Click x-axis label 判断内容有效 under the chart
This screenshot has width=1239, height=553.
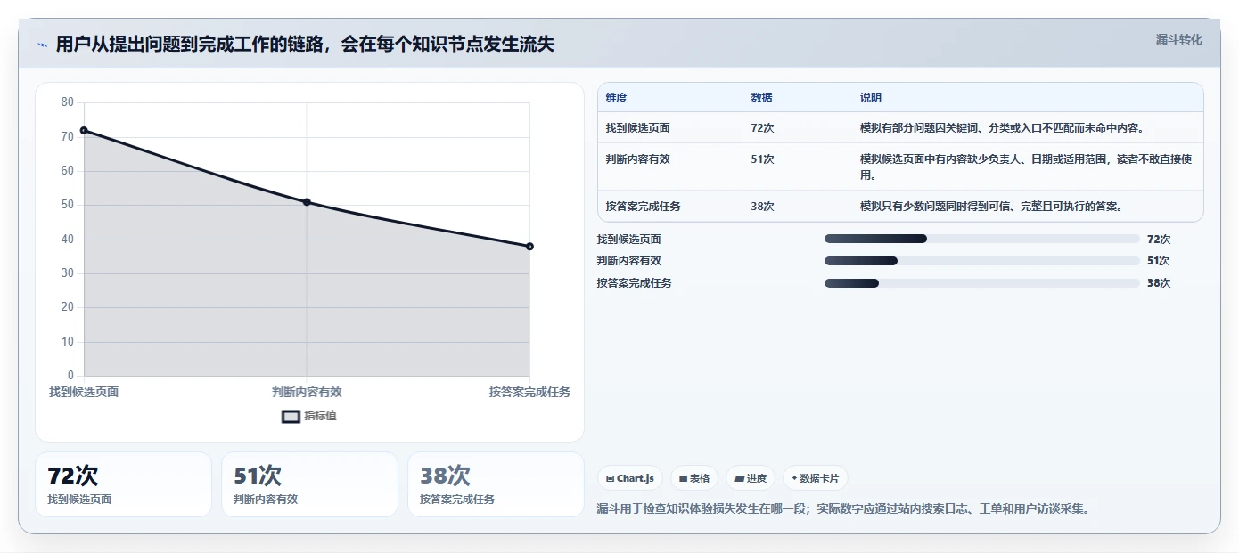click(307, 392)
